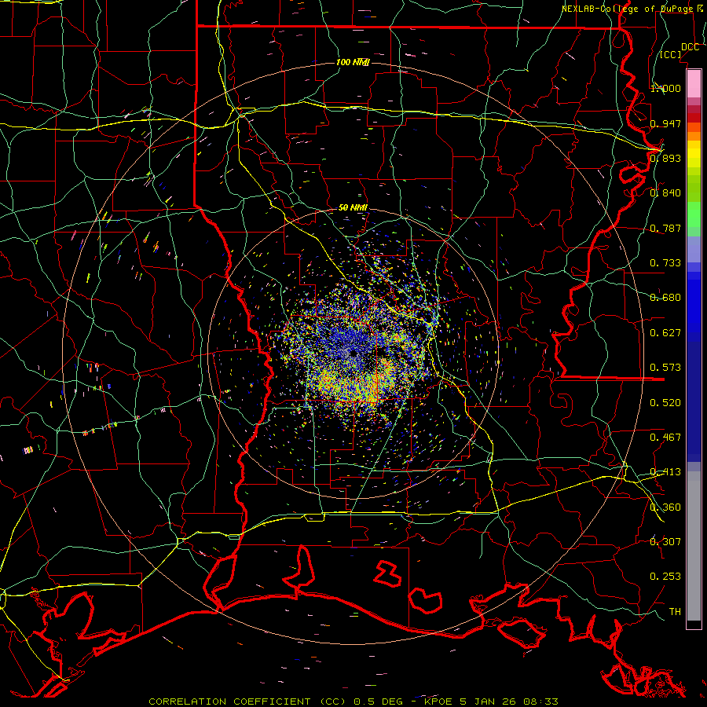Click the 0.947 scale value
The image size is (707, 707).
click(x=665, y=123)
